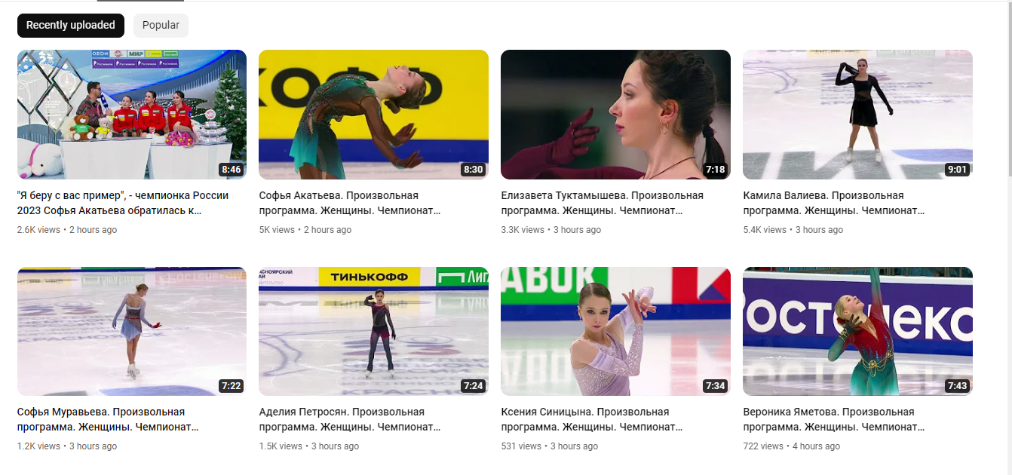Open Вероника Яметова video thumbnail
This screenshot has height=475, width=1012.
click(x=857, y=331)
